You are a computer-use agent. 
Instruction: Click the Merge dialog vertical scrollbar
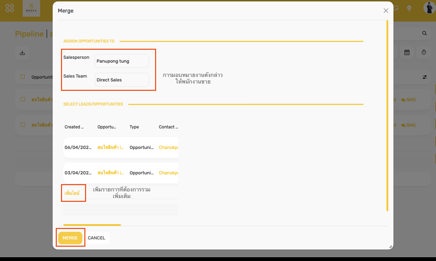point(387,116)
